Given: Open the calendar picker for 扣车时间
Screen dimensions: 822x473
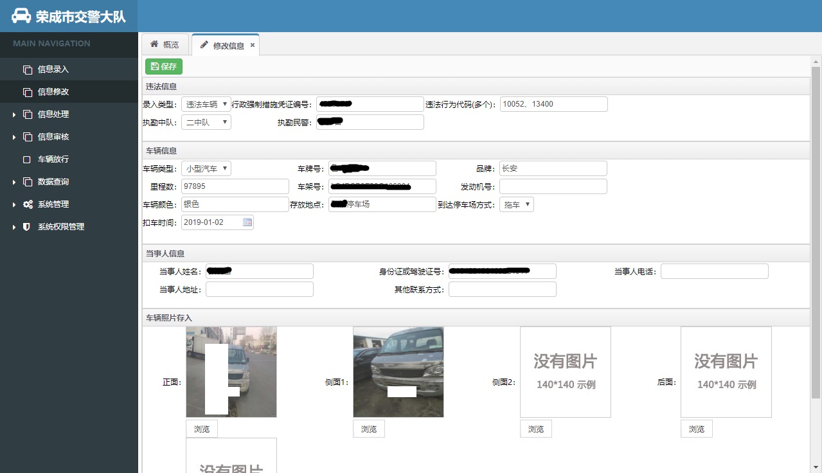Looking at the screenshot, I should [x=247, y=222].
